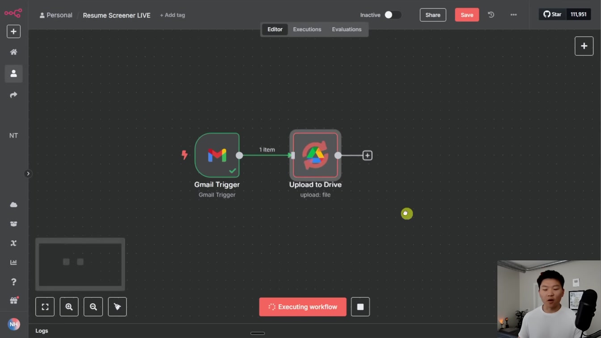Screen dimensions: 601x338
Task: Click Add tag
Action: click(x=173, y=15)
